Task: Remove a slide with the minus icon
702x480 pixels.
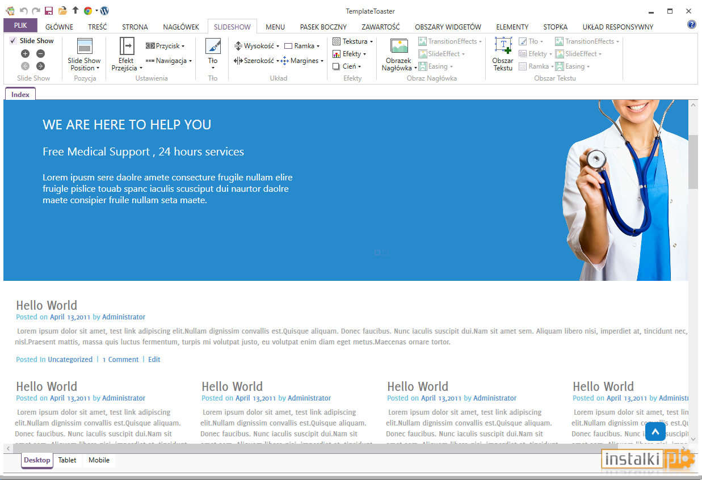Action: (40, 54)
